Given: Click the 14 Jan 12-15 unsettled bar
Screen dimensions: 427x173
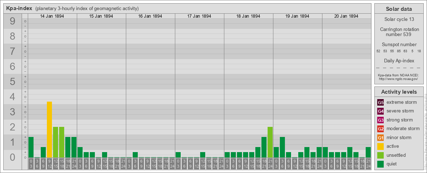Looking at the screenshot, I should coord(56,142).
